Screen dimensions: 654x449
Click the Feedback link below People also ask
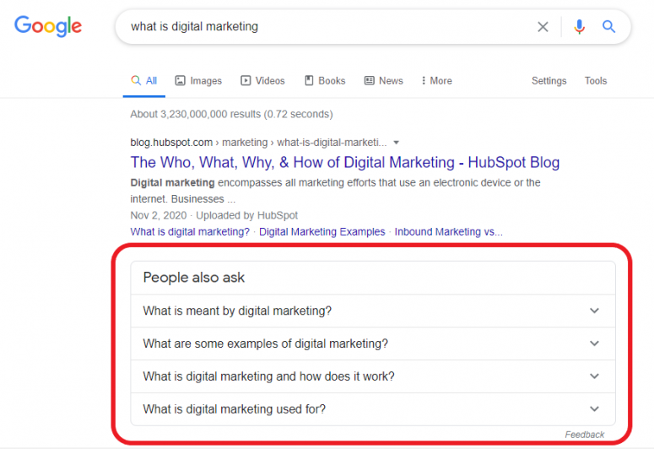[584, 435]
